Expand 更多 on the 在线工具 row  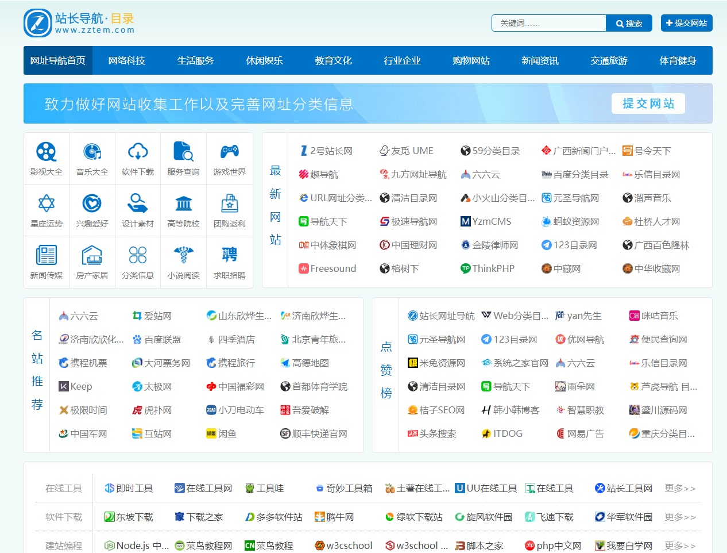(680, 488)
